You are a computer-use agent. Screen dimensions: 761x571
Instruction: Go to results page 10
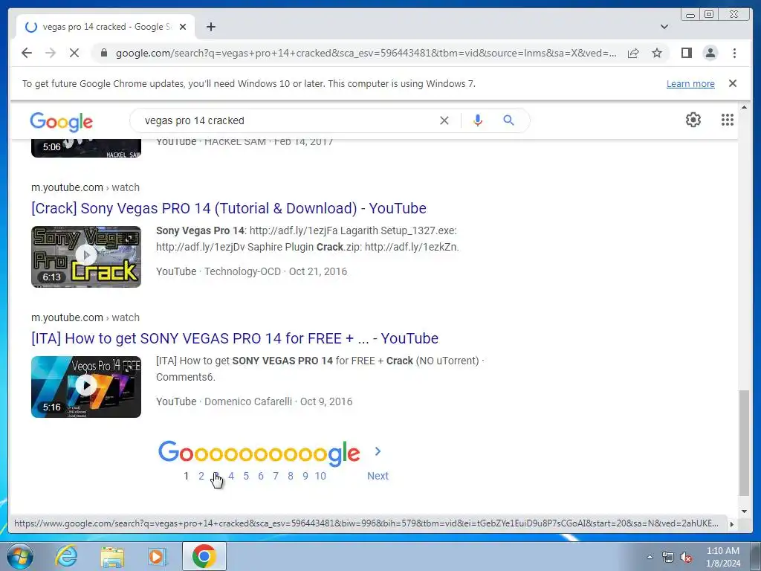320,476
